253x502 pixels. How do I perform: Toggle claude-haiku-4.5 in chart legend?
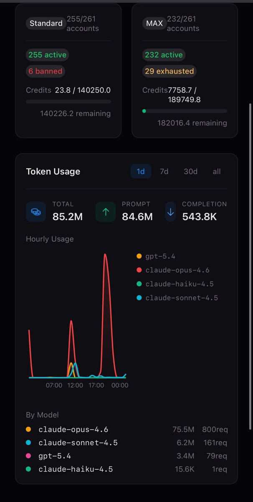pyautogui.click(x=175, y=284)
